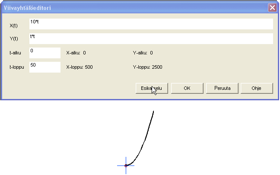
Task: Focus the t-alku value field
Action: (x=45, y=53)
